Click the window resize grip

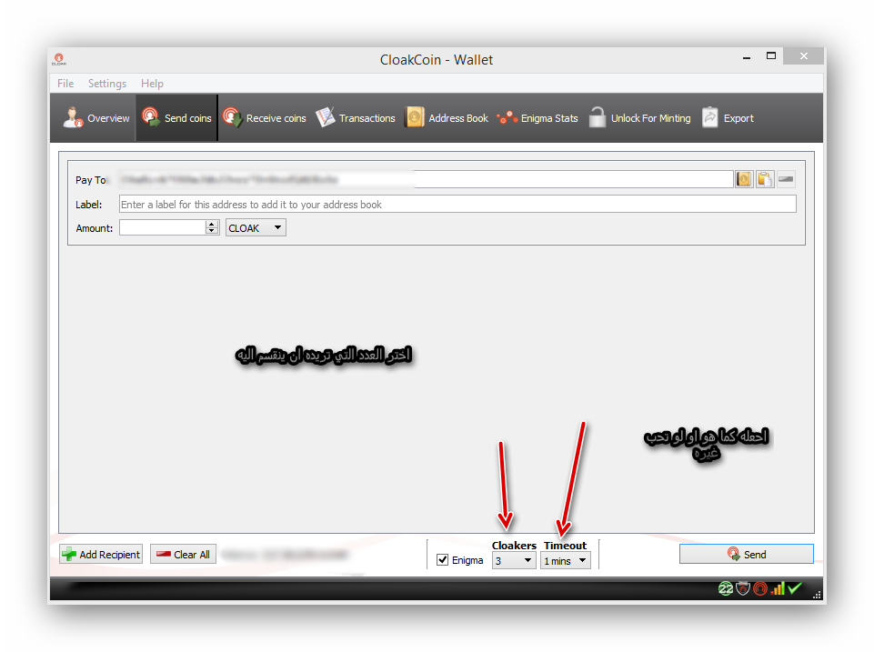pos(817,595)
